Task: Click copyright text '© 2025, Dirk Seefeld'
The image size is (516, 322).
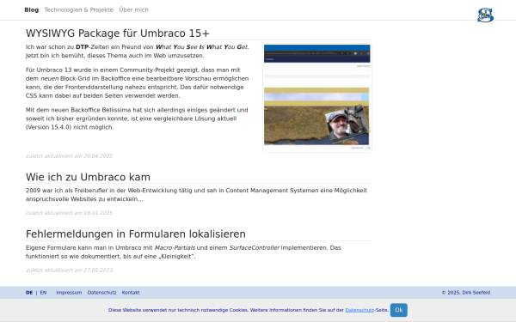Action: tap(466, 293)
